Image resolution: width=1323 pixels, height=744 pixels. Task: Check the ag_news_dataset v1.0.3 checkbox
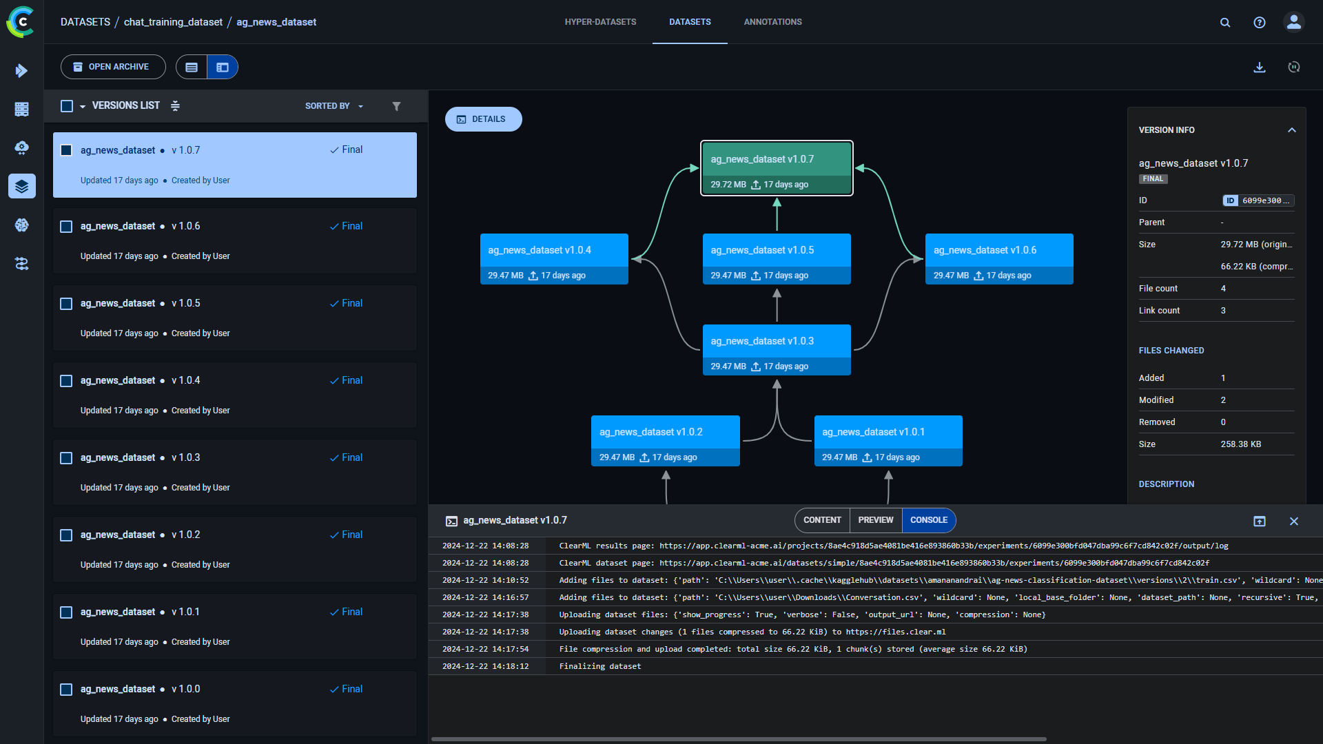click(66, 458)
